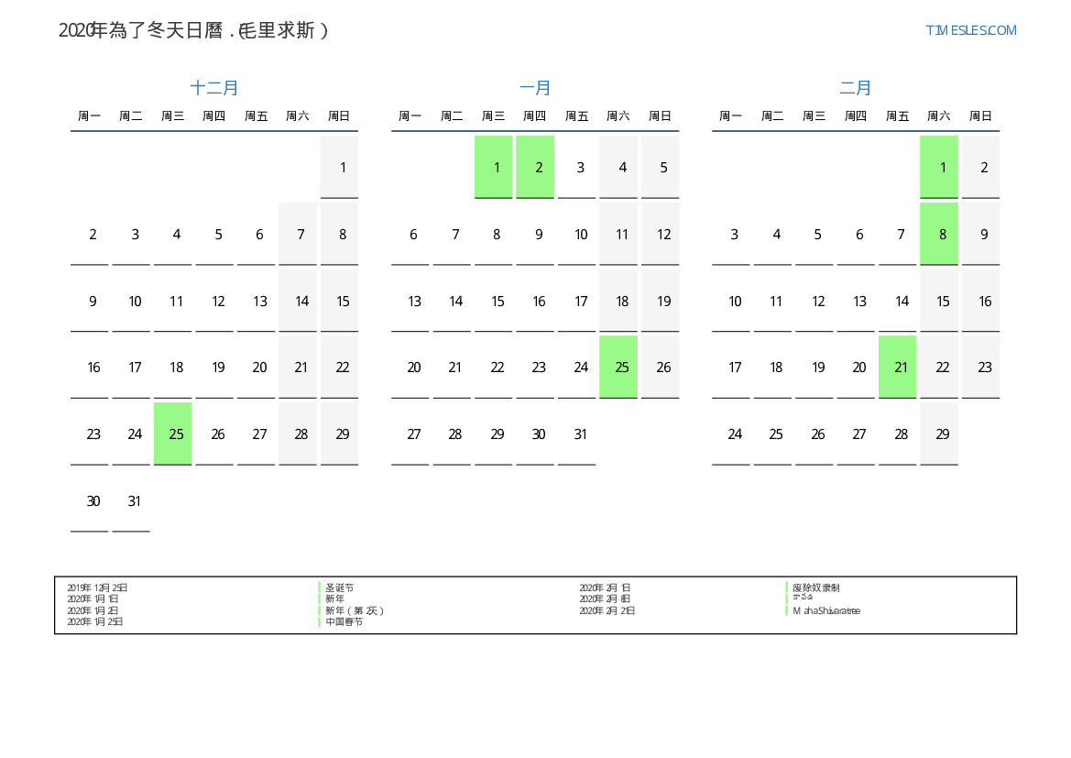Click highlighted February 21 date cell

[x=898, y=367]
